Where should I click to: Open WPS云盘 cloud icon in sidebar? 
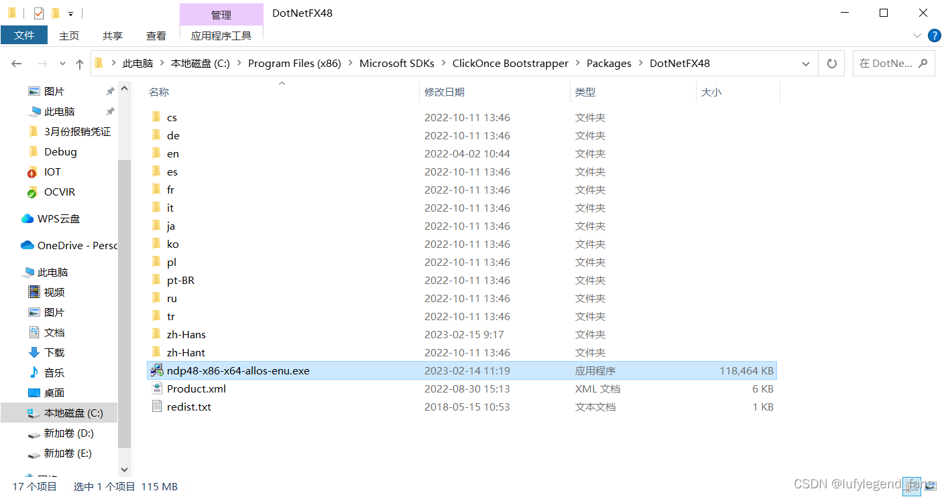pos(27,219)
